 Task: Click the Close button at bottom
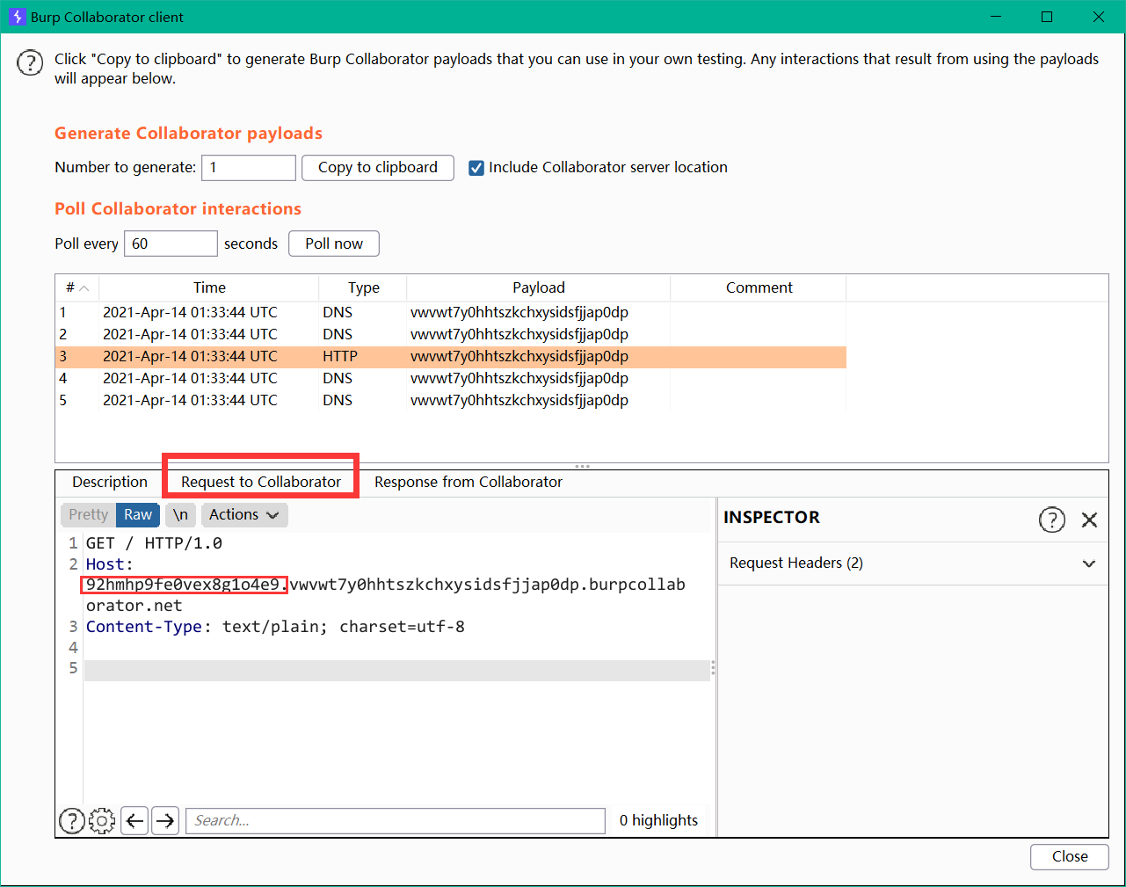(x=1070, y=856)
